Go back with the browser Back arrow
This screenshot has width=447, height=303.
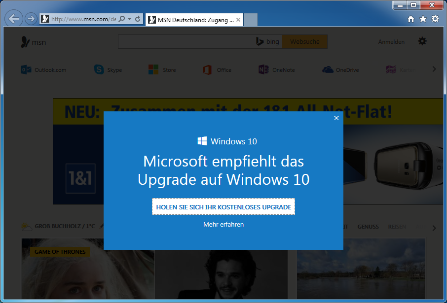point(13,19)
